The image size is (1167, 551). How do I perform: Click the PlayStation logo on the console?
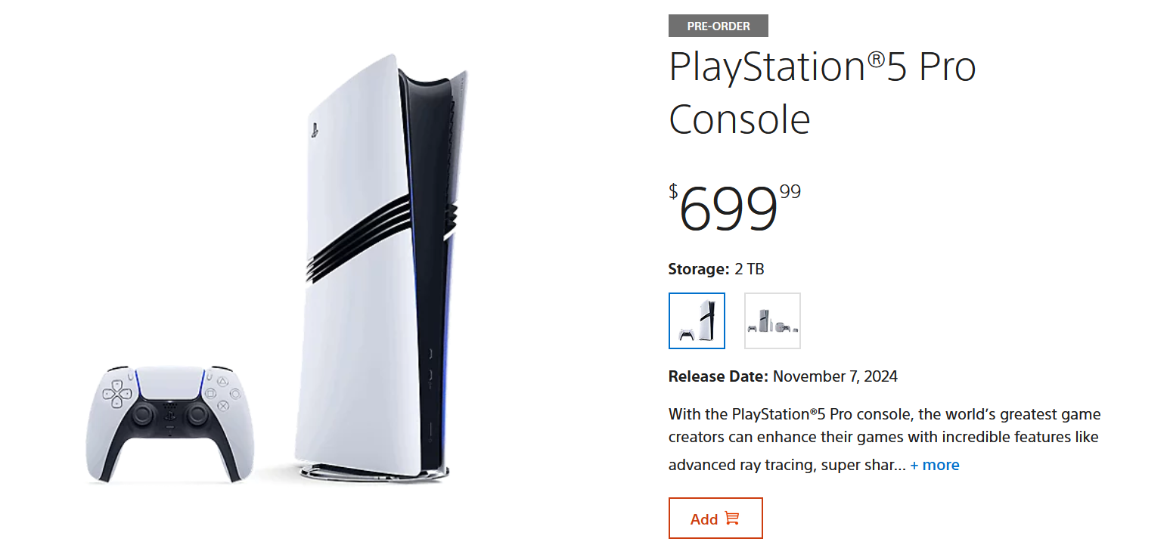(x=314, y=130)
